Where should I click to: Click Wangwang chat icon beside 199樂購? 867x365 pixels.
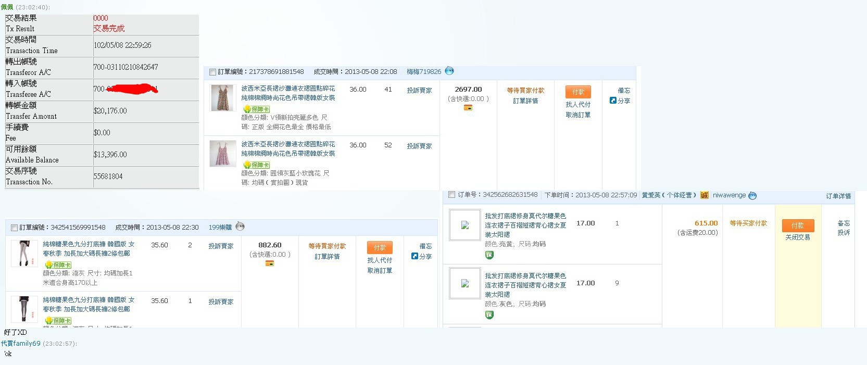[x=240, y=226]
